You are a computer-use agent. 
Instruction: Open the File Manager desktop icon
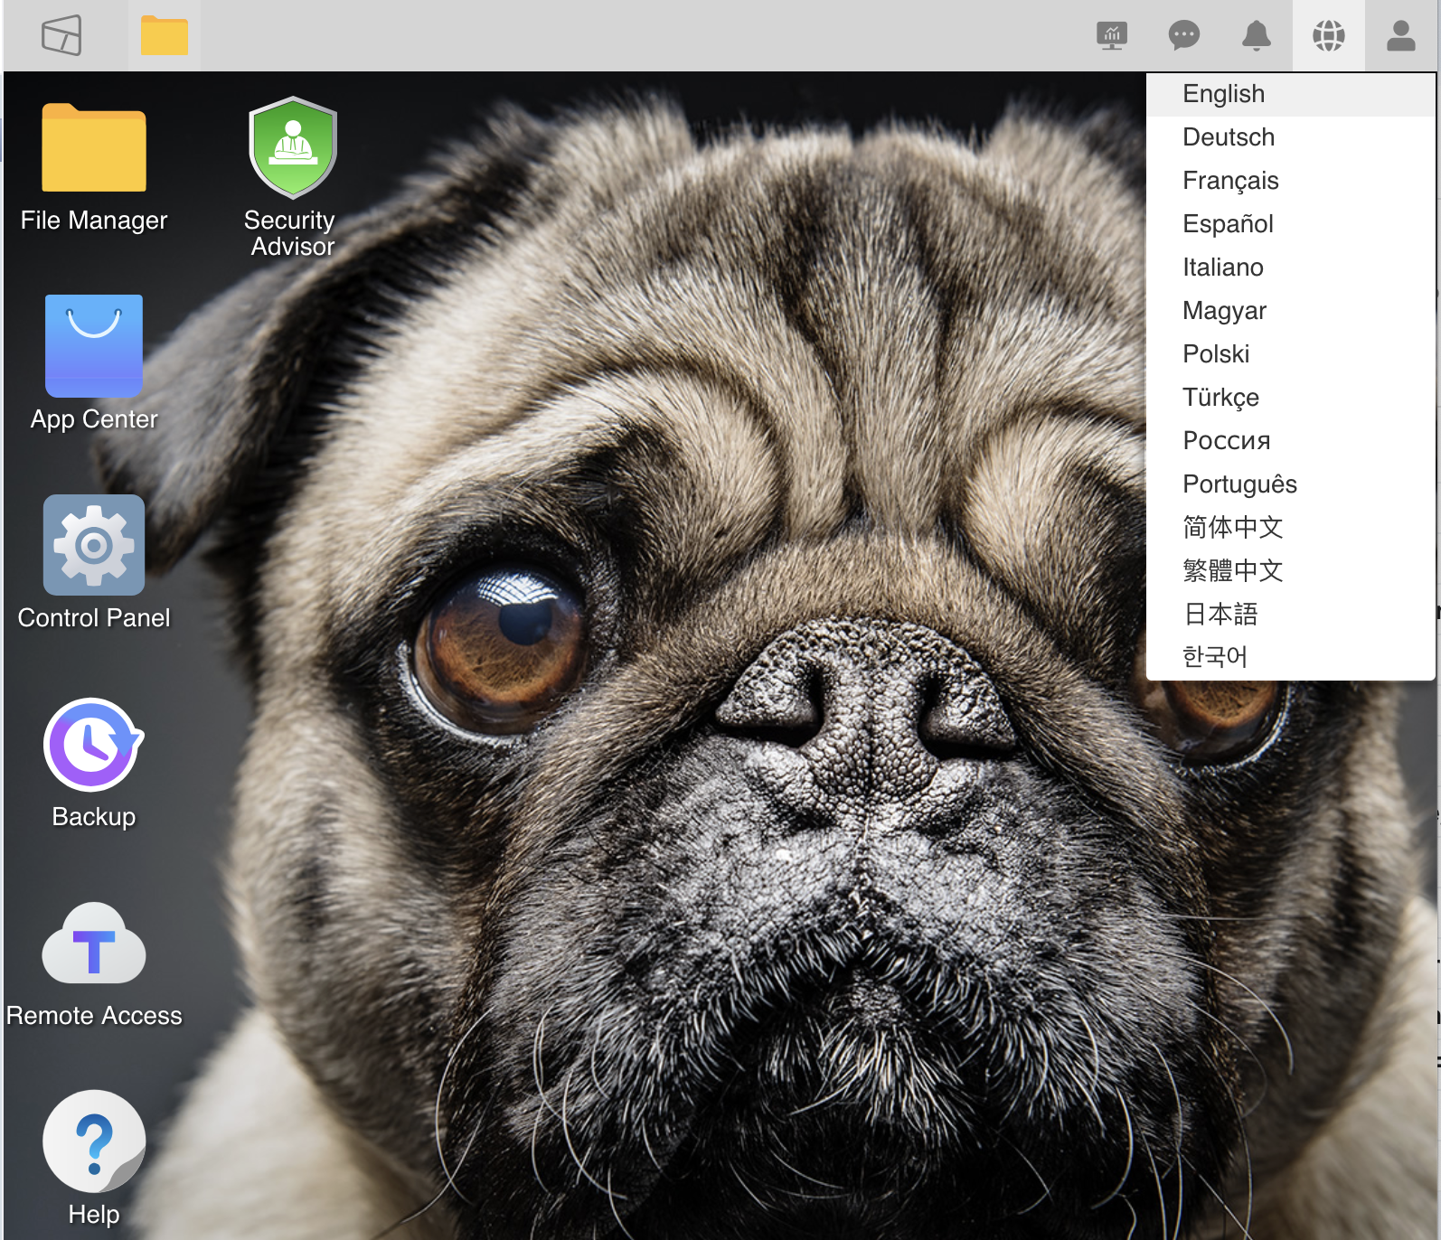tap(94, 149)
